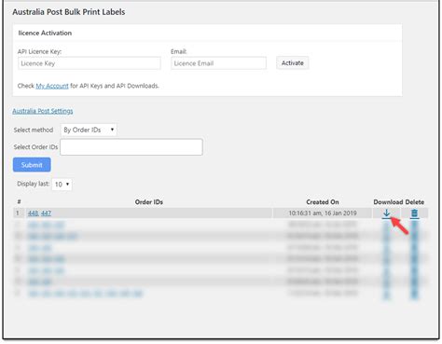The width and height of the screenshot is (442, 344).
Task: Click the blurred order links in the last row
Action: point(85,294)
